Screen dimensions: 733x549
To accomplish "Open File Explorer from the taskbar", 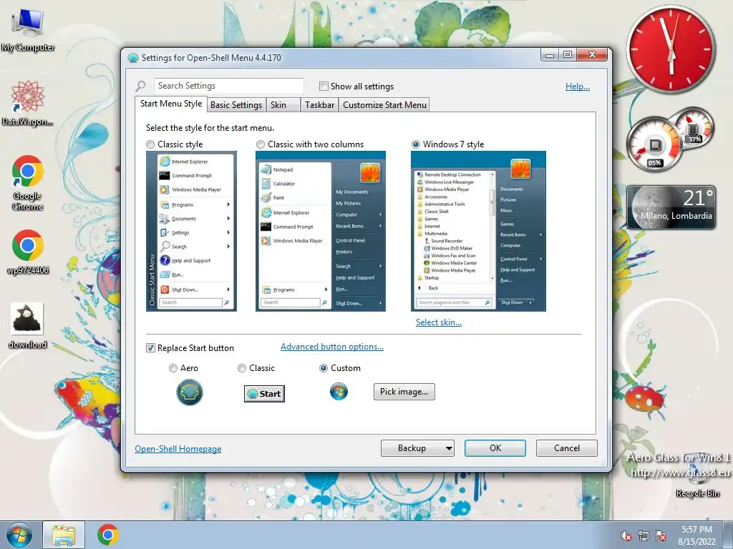I will (64, 535).
